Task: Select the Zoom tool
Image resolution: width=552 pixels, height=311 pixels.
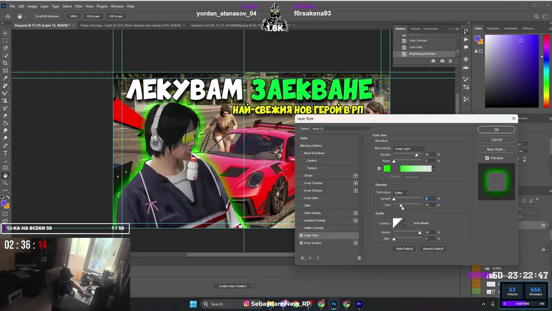Action: 5,183
